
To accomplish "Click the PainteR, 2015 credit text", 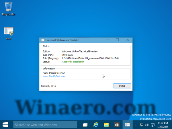I will pos(48,86).
